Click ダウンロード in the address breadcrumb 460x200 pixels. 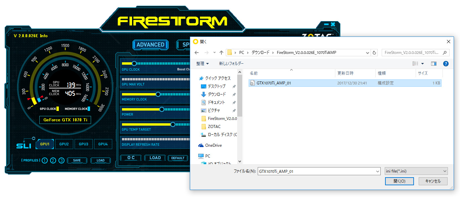tap(260, 53)
